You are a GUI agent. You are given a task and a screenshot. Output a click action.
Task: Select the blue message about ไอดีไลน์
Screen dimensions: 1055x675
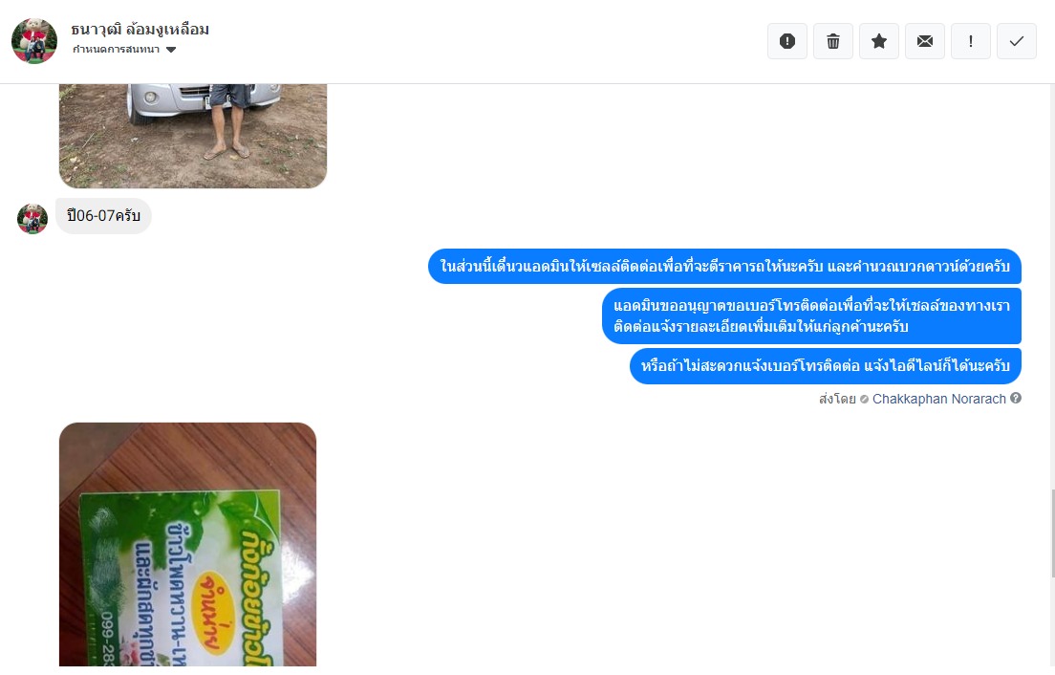coord(826,366)
